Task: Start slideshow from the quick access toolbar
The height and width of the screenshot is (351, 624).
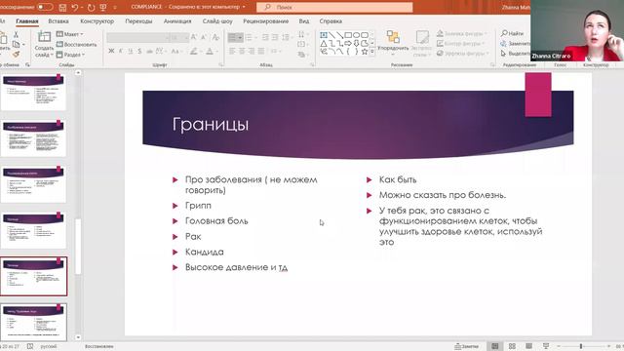Action: click(x=103, y=7)
